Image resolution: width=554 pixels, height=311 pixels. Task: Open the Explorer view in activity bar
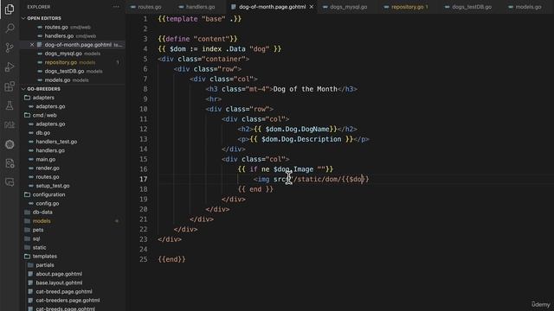click(10, 9)
